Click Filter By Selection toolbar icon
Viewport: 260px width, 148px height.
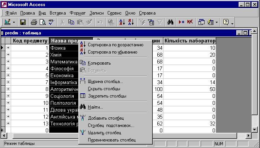point(142,22)
